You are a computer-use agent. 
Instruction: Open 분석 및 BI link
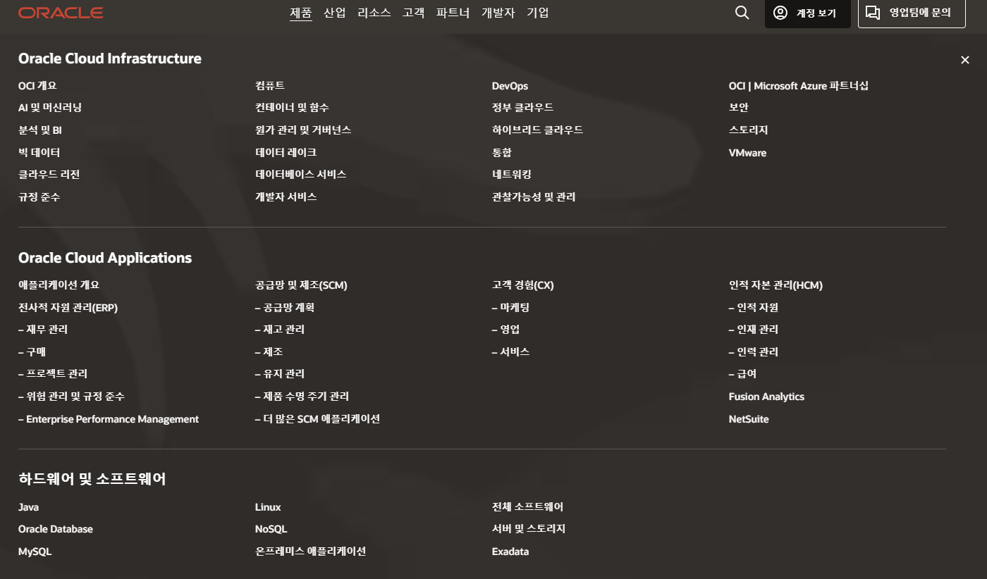pyautogui.click(x=40, y=130)
